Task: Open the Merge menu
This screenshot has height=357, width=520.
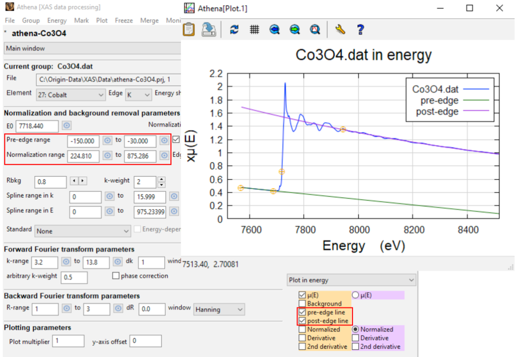Action: pyautogui.click(x=149, y=21)
